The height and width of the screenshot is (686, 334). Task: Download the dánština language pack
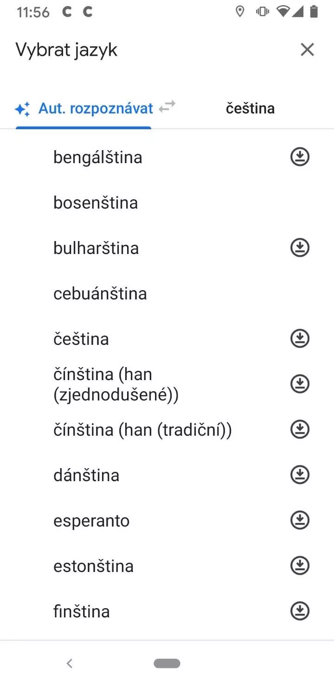coord(300,475)
